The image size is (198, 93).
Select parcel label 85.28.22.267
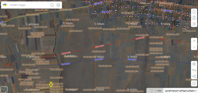pyautogui.click(x=25, y=29)
